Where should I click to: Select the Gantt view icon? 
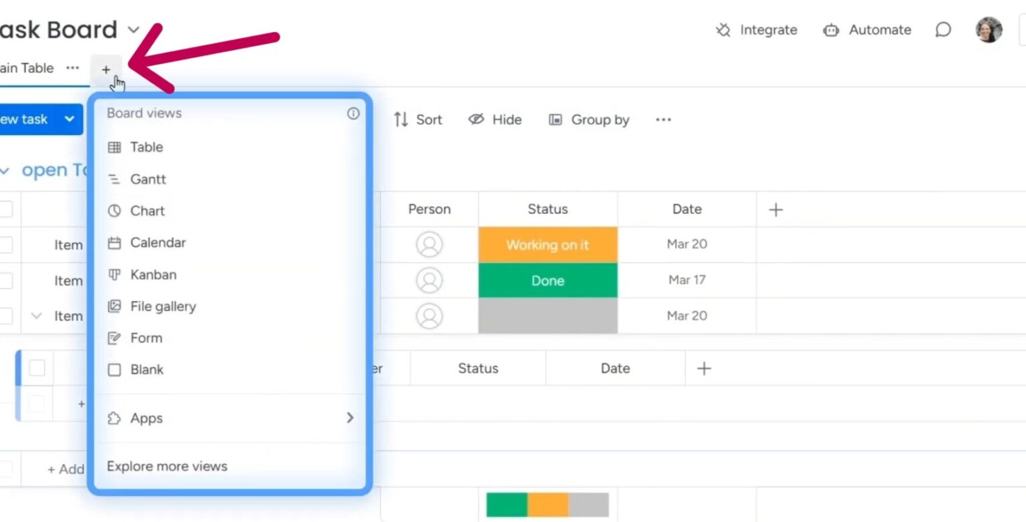(x=114, y=179)
